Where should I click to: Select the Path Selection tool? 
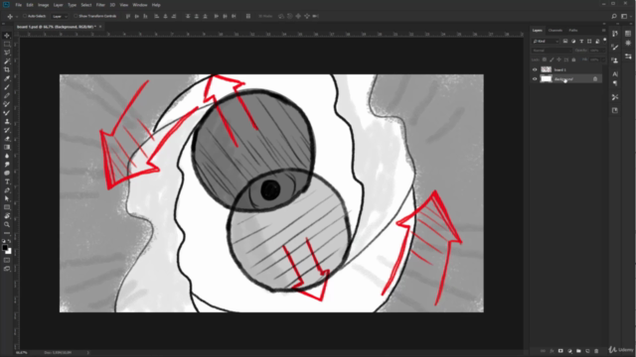pyautogui.click(x=7, y=198)
